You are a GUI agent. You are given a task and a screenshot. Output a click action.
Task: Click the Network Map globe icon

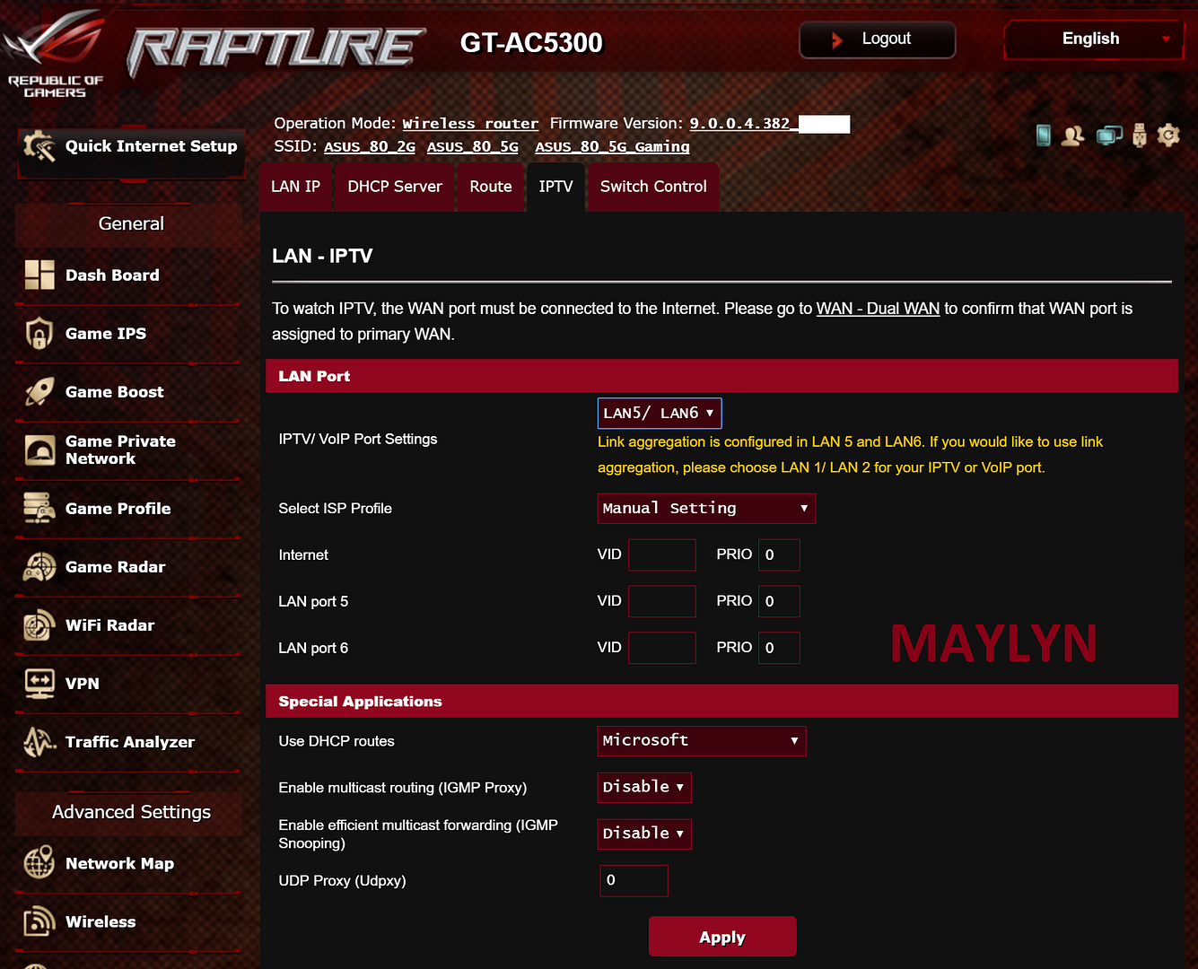(39, 863)
